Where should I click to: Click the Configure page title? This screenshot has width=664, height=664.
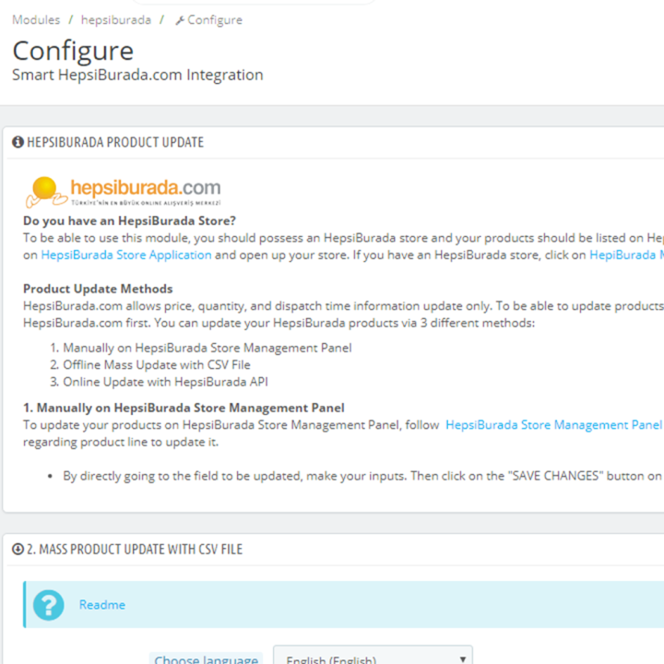(73, 51)
